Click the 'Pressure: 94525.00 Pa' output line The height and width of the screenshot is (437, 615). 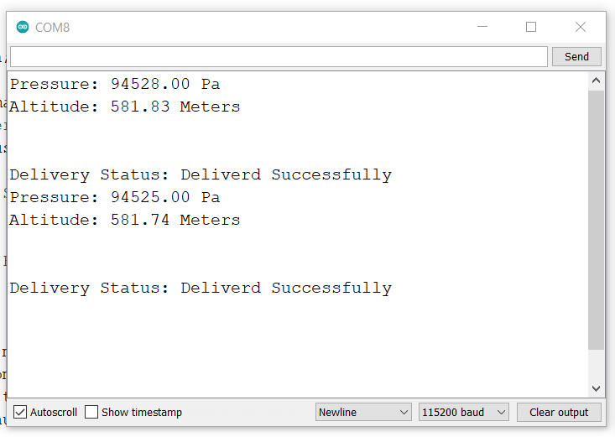(115, 197)
